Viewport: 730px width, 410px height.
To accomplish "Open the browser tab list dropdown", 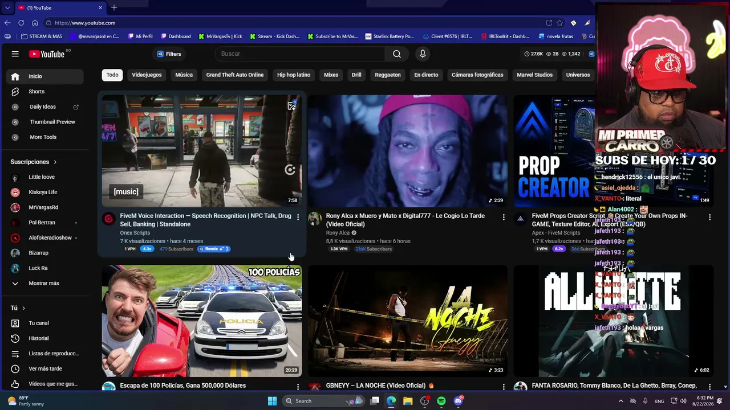I will [7, 8].
